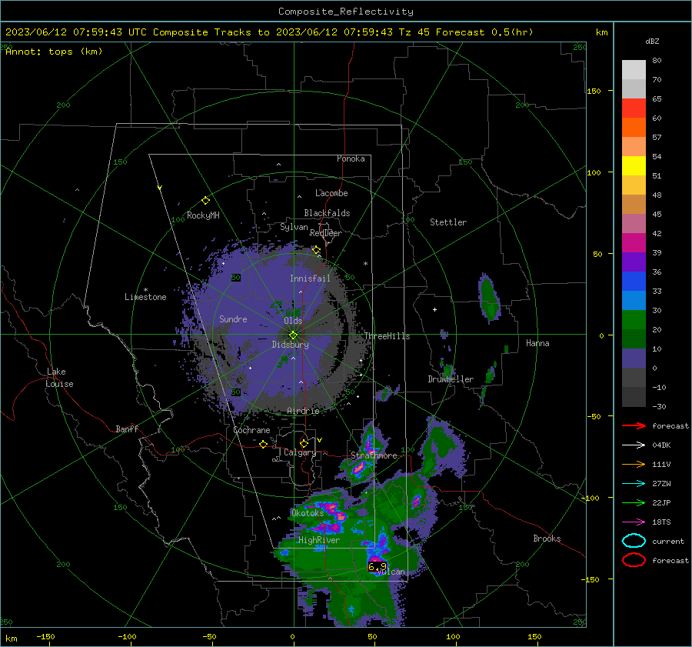The image size is (692, 647).
Task: Select the Drumheller city label
Action: pyautogui.click(x=451, y=379)
